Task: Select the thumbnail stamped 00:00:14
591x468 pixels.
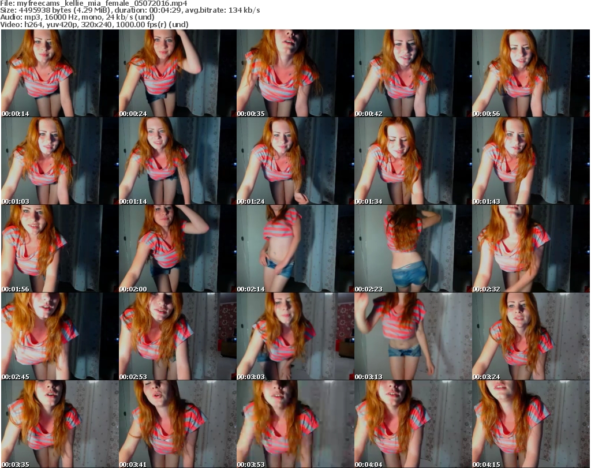Action: pos(60,73)
